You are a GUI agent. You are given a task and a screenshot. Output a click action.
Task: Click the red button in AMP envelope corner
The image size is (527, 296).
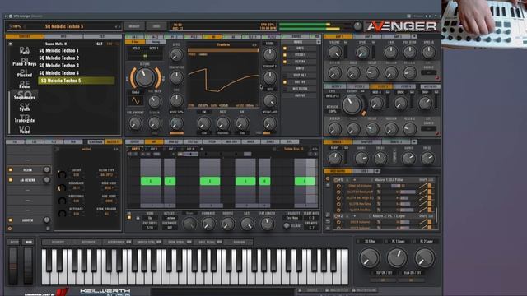tap(437, 78)
